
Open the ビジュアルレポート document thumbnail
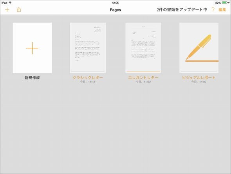(199, 48)
